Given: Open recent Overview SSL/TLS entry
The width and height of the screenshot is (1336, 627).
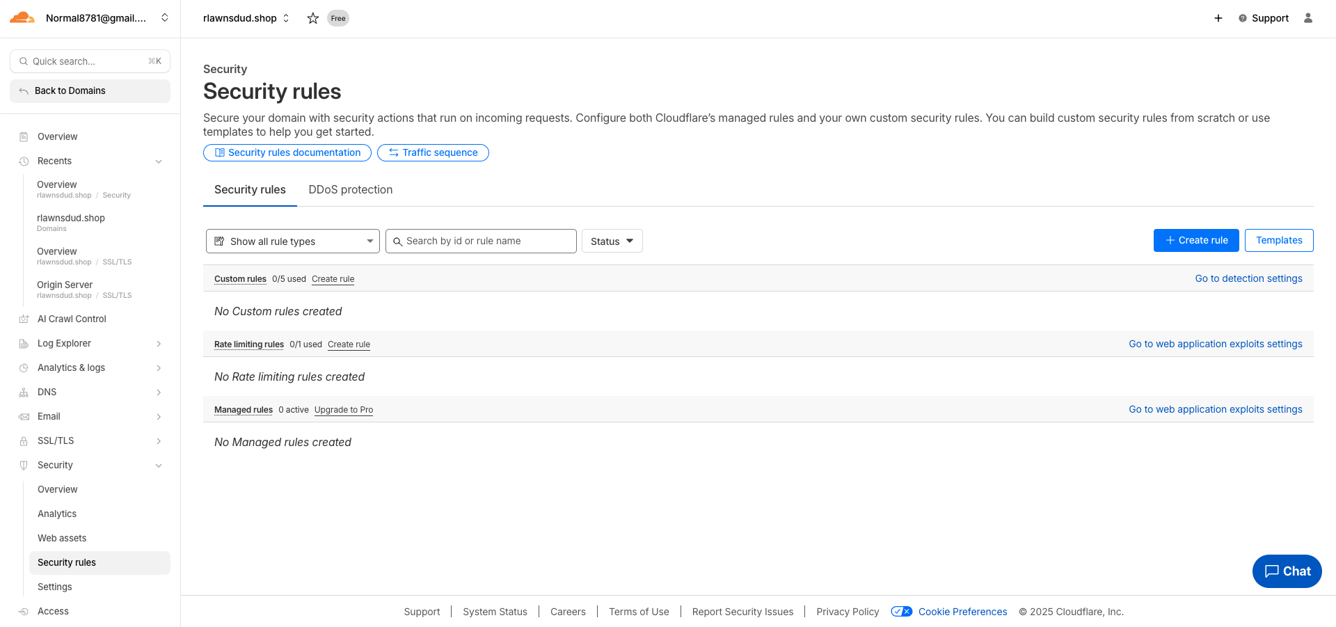Looking at the screenshot, I should tap(84, 256).
